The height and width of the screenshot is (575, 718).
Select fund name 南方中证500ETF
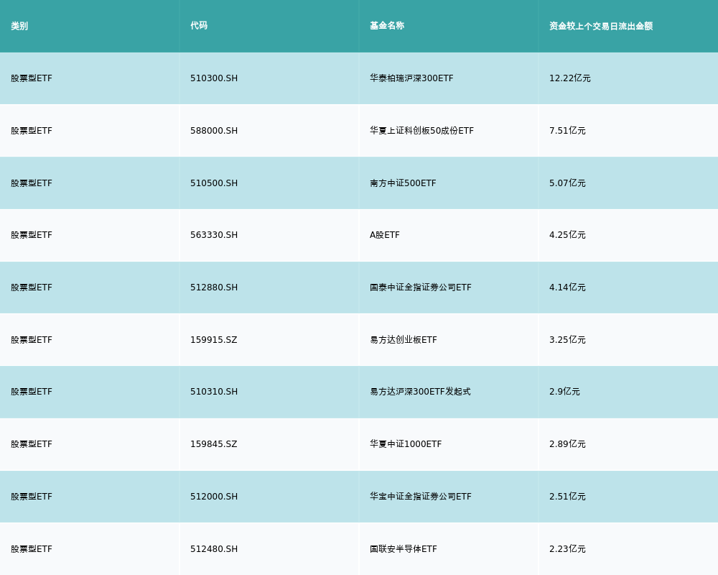point(403,183)
